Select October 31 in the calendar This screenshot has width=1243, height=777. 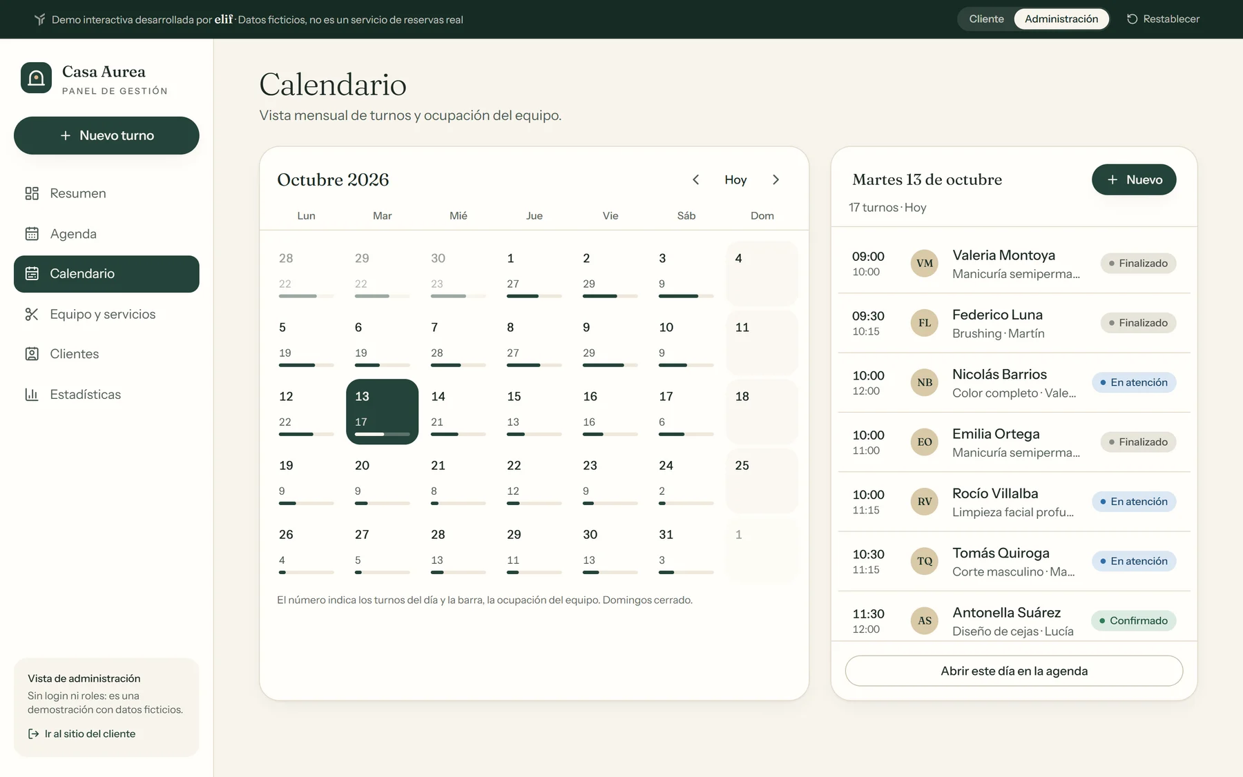pos(686,550)
